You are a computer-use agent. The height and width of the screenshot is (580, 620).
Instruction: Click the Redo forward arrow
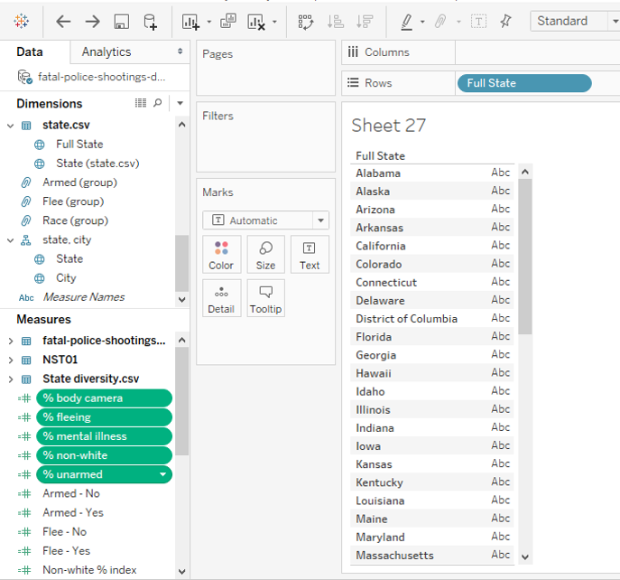click(x=92, y=21)
